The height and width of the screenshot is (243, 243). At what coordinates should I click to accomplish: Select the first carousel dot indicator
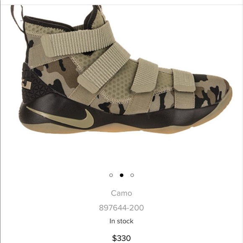111,175
